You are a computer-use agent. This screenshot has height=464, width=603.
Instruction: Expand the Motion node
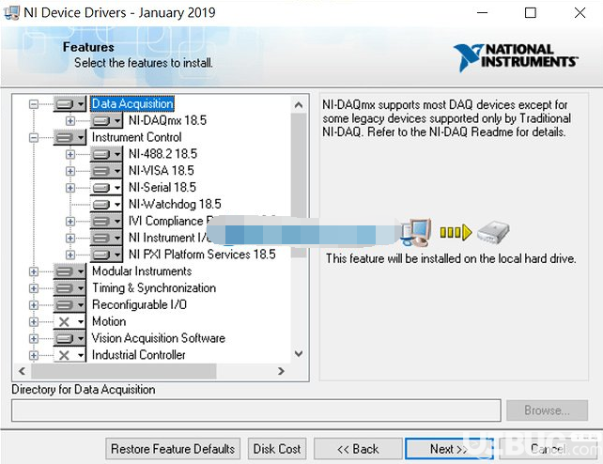click(34, 322)
